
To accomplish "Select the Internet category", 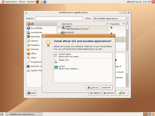I will point(34,49).
